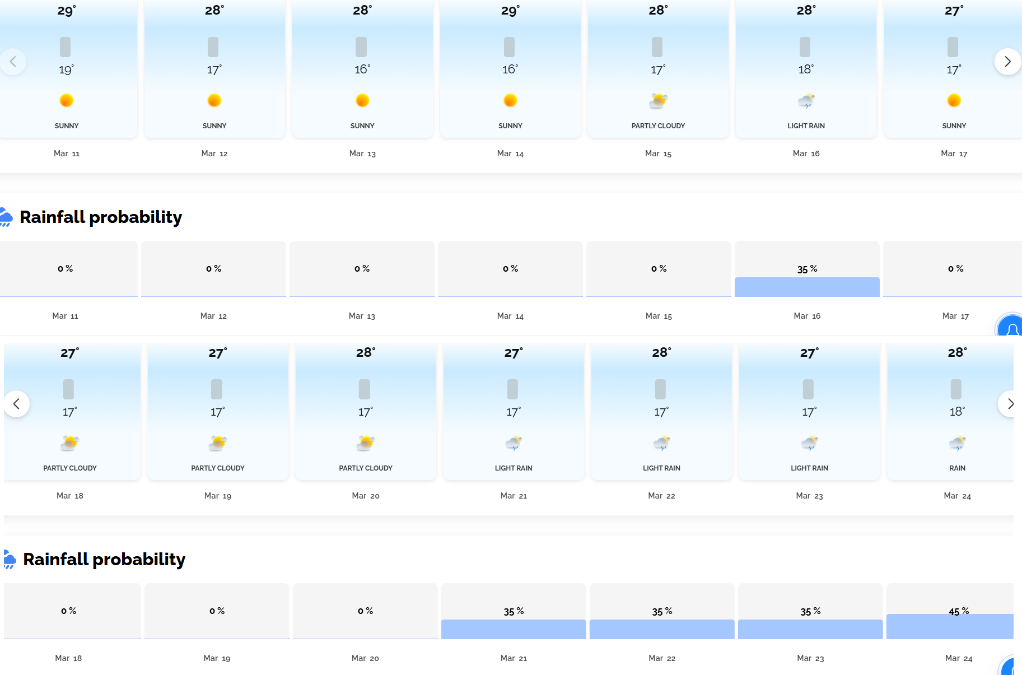Screen dimensions: 1022x675
Task: Click the 29° high temperature on the Mar 11 card
Action: click(67, 11)
